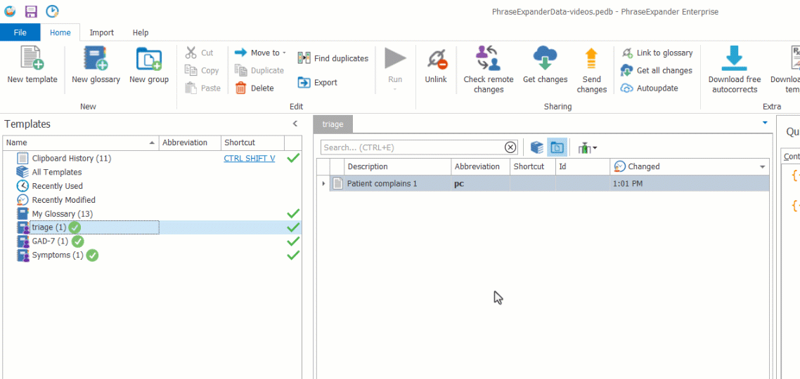
Task: Select the triage glossary
Action: click(x=49, y=227)
